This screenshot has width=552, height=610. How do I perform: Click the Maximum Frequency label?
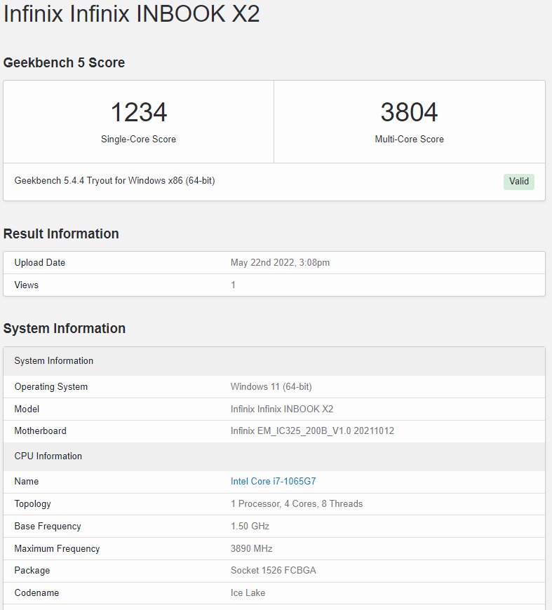coord(57,548)
